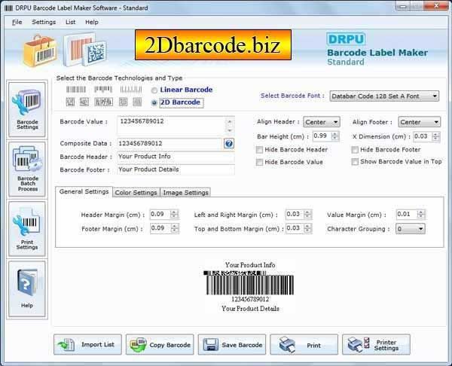452x366 pixels.
Task: Click the Import List button
Action: [x=87, y=344]
